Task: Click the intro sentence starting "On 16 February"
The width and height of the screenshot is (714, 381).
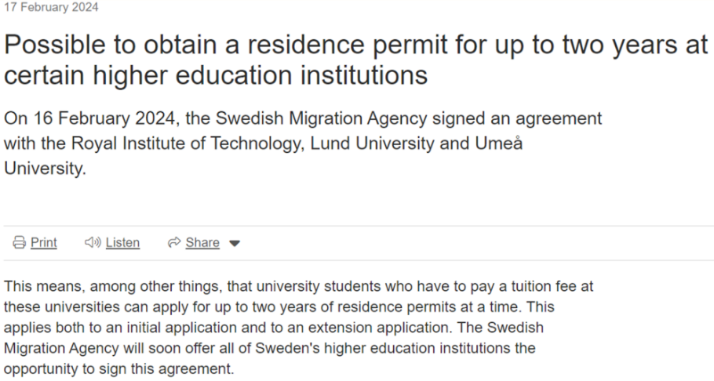Action: (303, 143)
